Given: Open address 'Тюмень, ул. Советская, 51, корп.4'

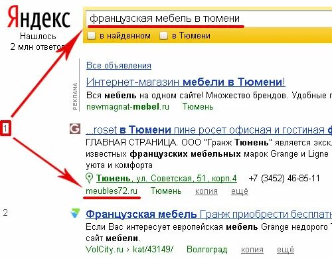Looking at the screenshot, I should [167, 178].
